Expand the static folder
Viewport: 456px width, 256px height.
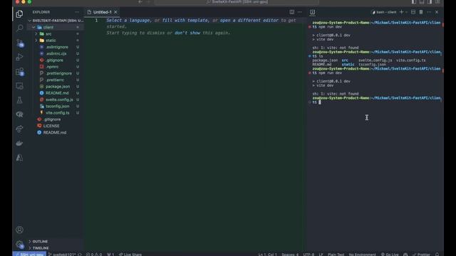[36, 41]
